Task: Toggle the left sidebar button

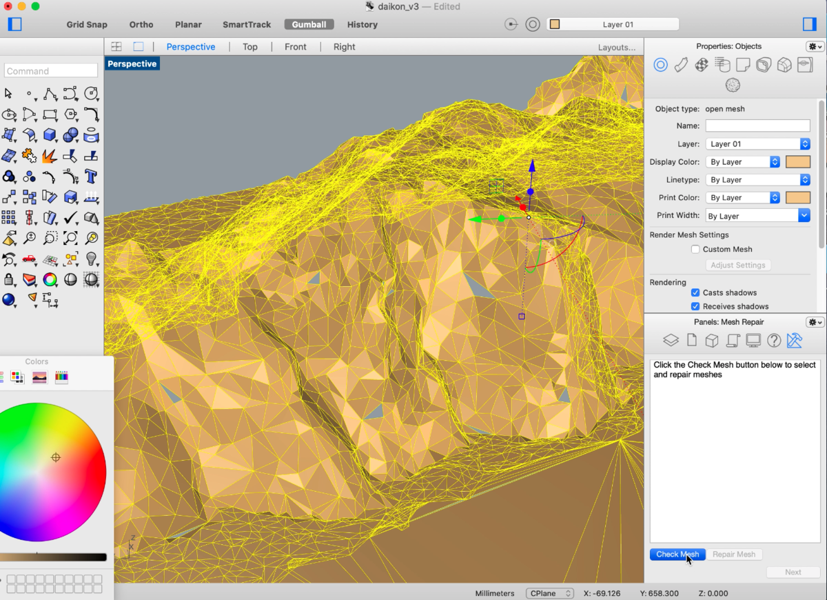Action: pos(15,24)
